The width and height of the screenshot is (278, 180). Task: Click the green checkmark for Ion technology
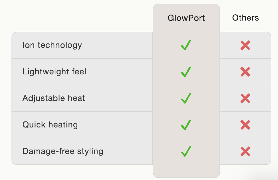[x=186, y=45]
